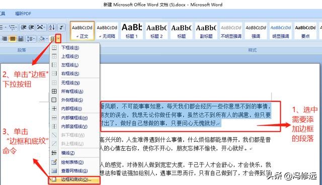322x185 pixels.
Task: Toggle 查看网格线(G) menu item
Action: pos(75,170)
